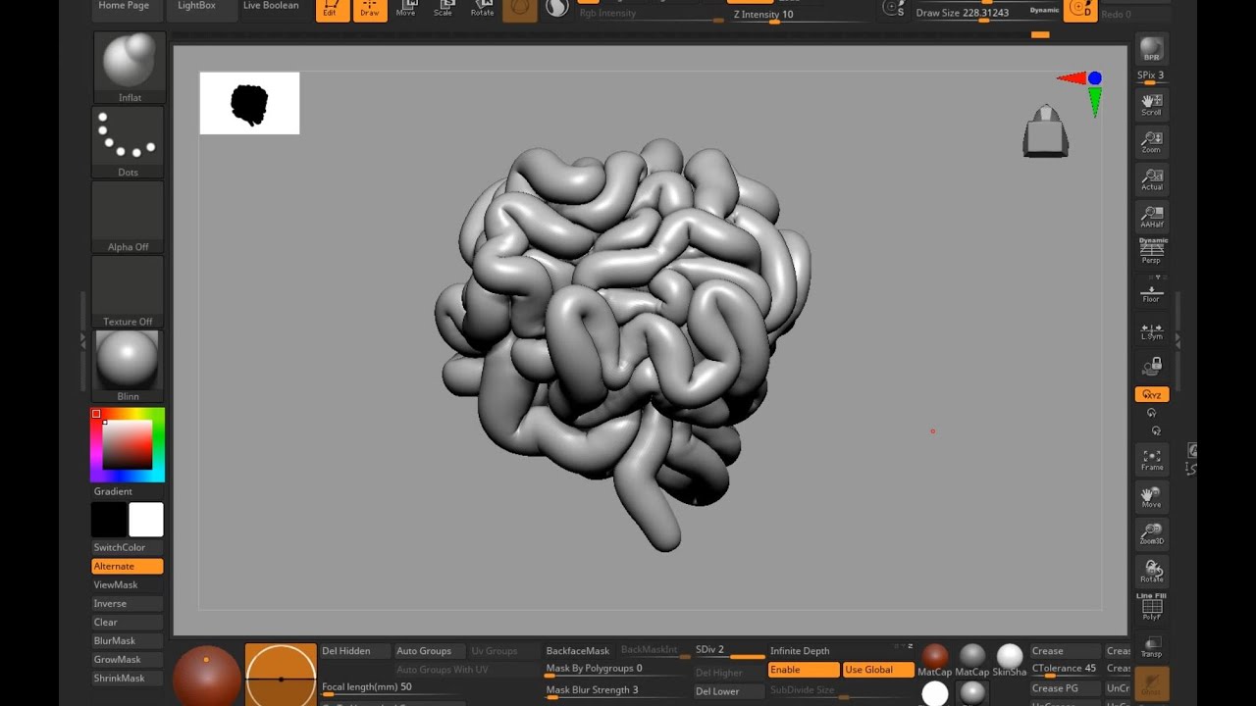
Task: Click the Infinite Depth button
Action: click(x=804, y=651)
